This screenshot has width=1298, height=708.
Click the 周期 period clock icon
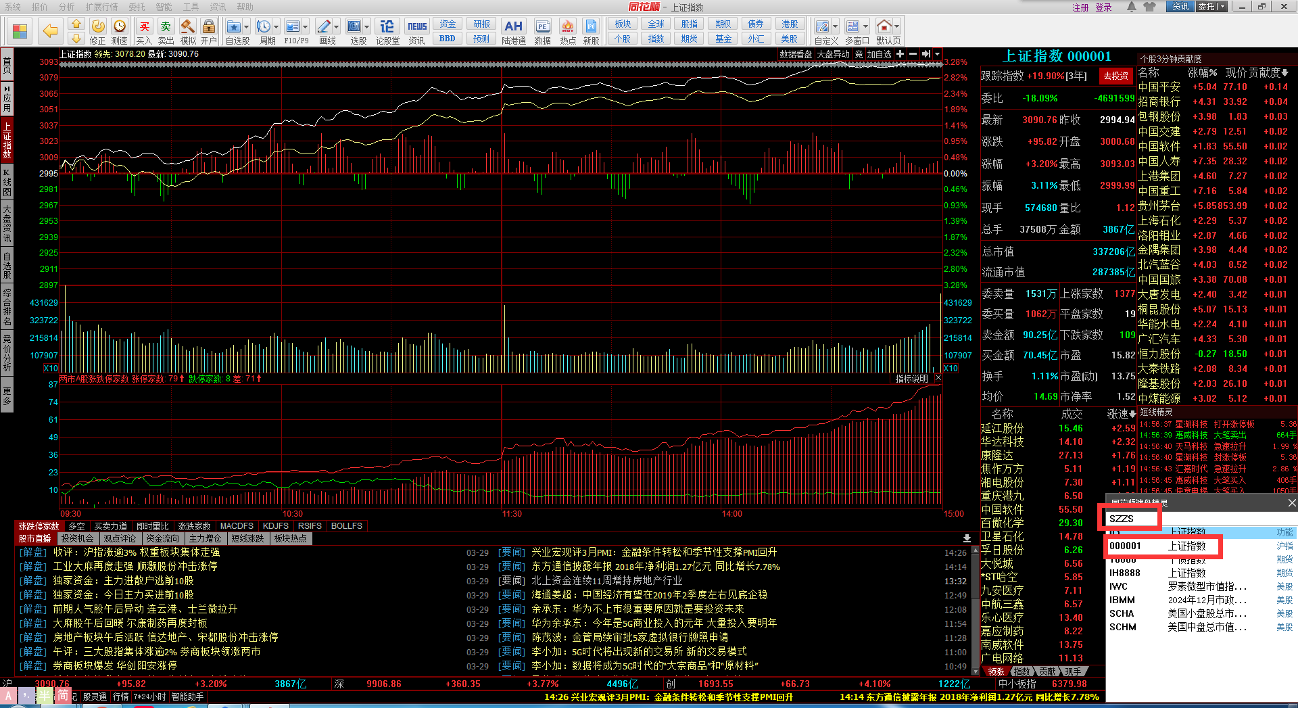263,27
